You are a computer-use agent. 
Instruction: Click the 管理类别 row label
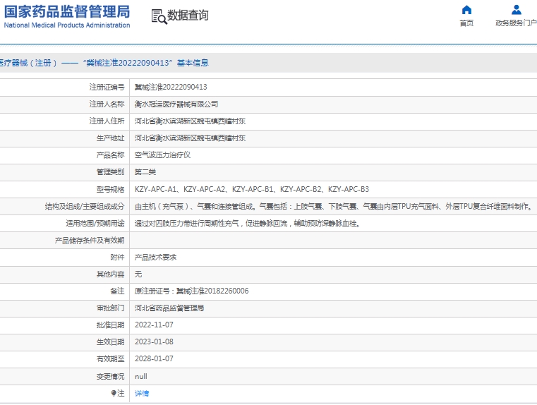tap(110, 172)
